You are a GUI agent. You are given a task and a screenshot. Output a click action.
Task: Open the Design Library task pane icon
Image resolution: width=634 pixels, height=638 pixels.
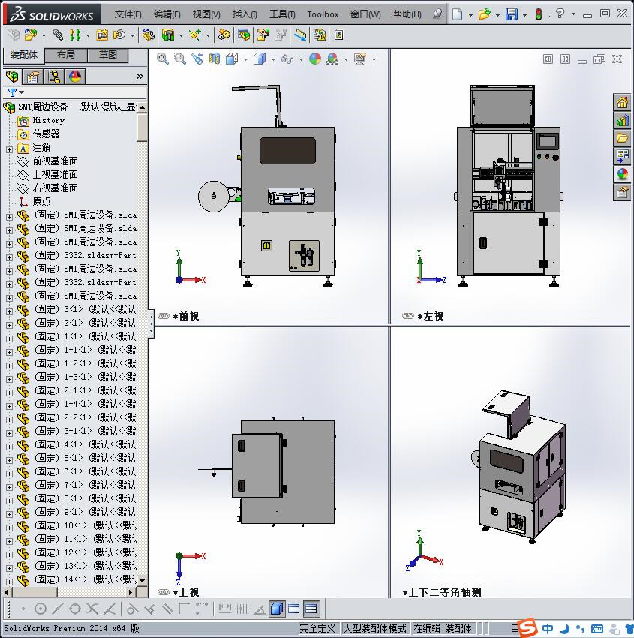click(622, 120)
